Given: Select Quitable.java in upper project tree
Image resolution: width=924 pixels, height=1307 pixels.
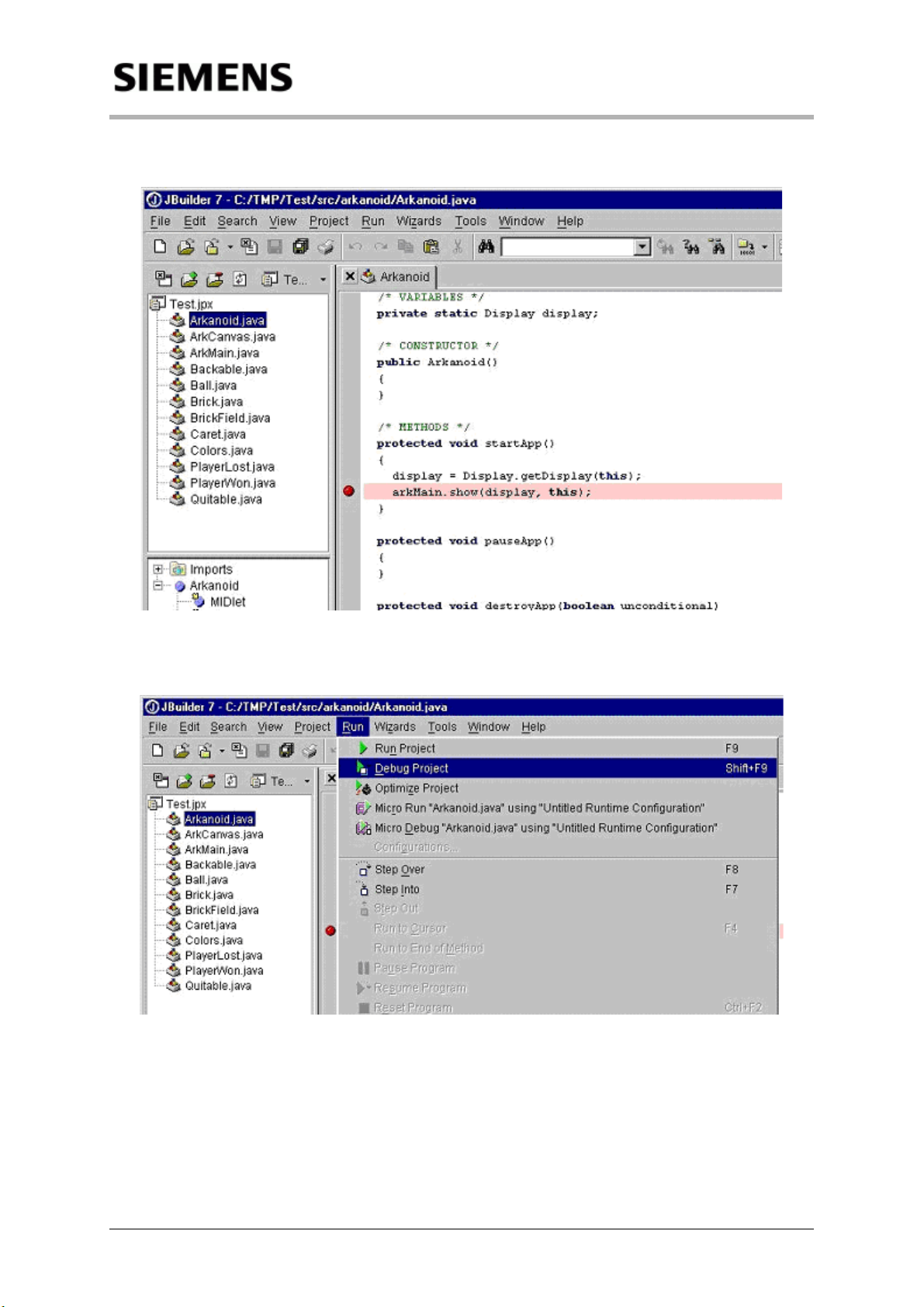Looking at the screenshot, I should point(226,500).
